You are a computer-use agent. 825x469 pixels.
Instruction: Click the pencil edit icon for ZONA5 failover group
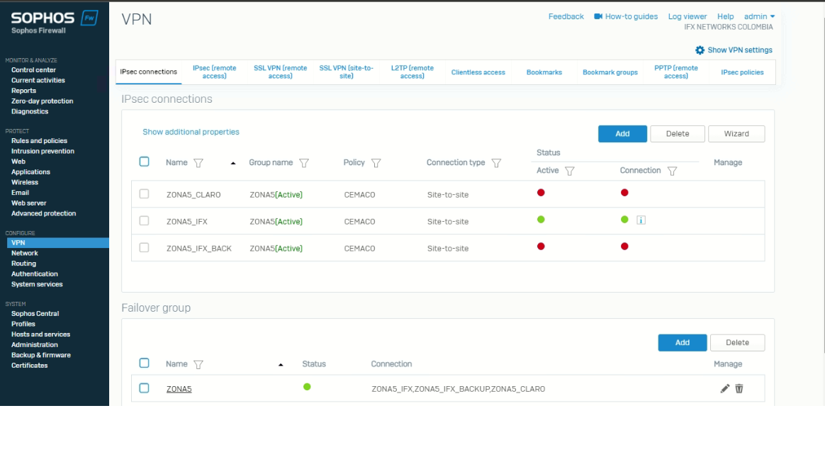point(724,388)
